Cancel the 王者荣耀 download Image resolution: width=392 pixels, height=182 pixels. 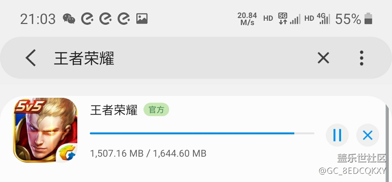tap(368, 135)
